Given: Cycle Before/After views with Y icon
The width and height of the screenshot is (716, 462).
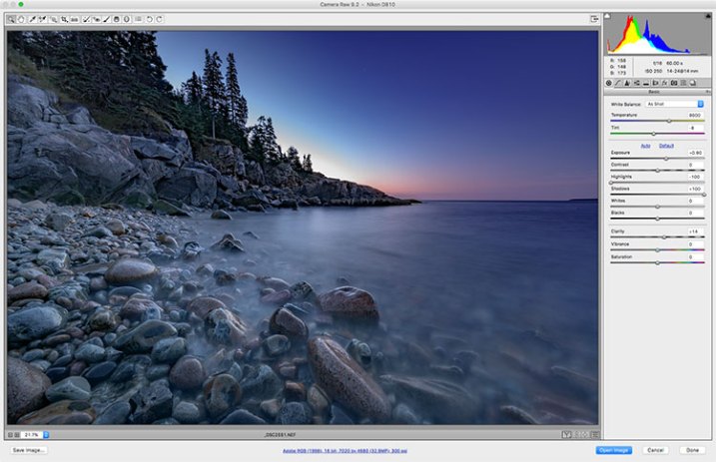Looking at the screenshot, I should pos(566,435).
